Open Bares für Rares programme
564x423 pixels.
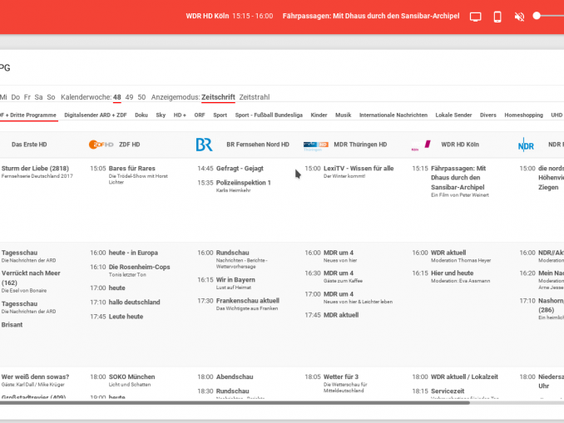click(x=132, y=168)
